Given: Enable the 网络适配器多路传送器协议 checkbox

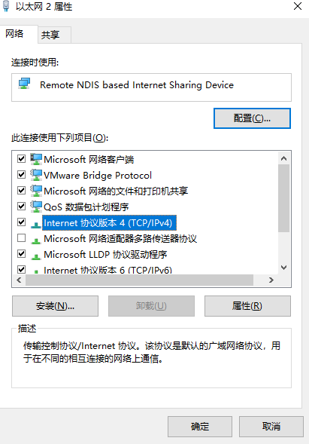Looking at the screenshot, I should click(22, 238).
